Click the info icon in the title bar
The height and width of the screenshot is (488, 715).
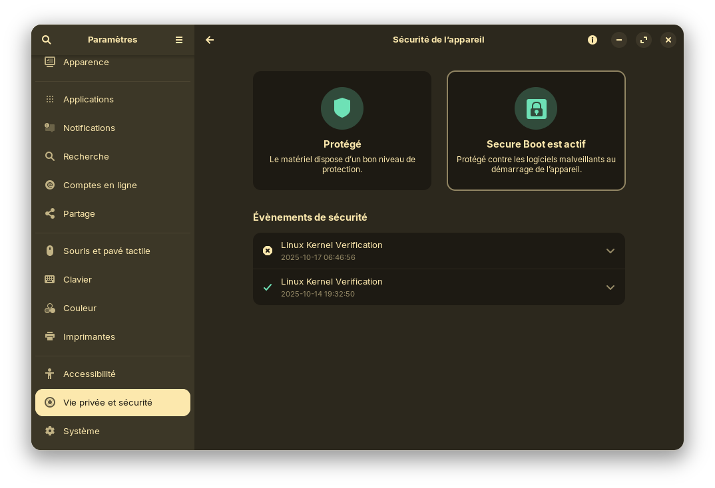point(593,40)
